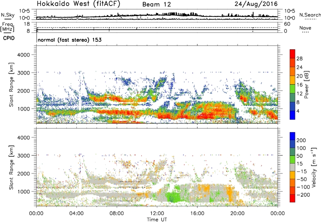Click the '04:00' time axis tick
The height and width of the screenshot is (222, 321).
pos(77,214)
